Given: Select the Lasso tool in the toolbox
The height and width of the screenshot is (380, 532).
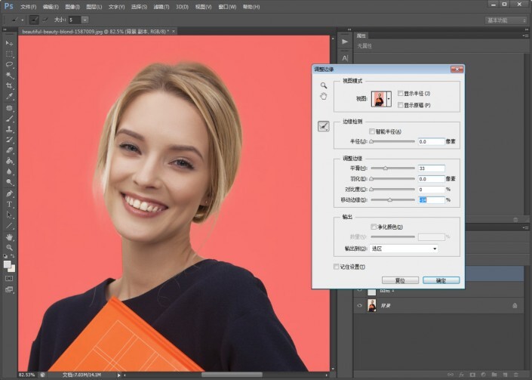Looking at the screenshot, I should point(10,65).
